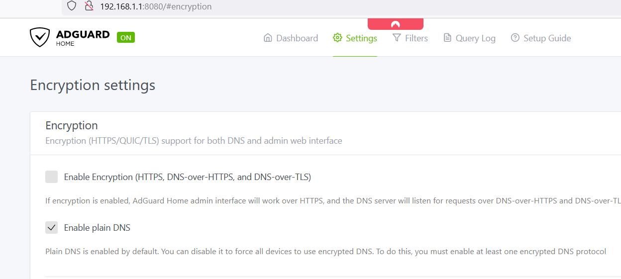Image resolution: width=621 pixels, height=279 pixels.
Task: Uncheck the Enable plain DNS checkbox
Action: point(52,228)
